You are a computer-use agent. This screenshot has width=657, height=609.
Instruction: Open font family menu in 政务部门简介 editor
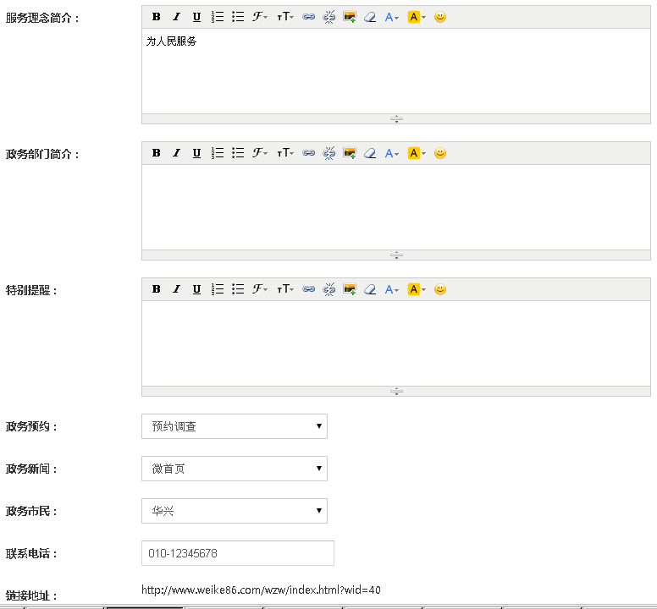click(260, 153)
